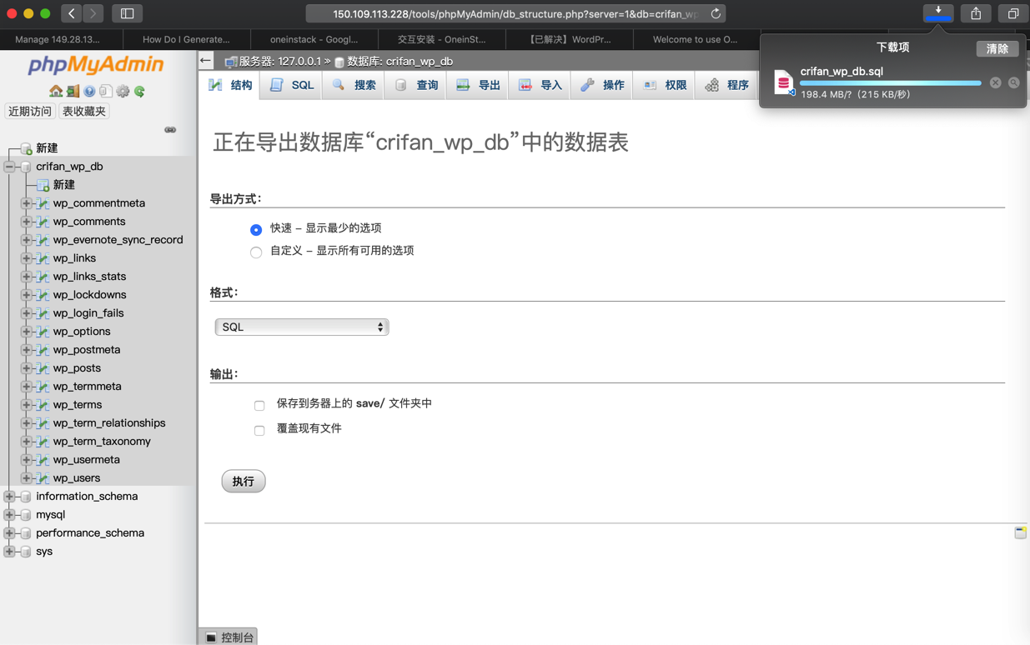Screen dimensions: 1030x645
Task: Toggle Safari downloads toolbar button
Action: (938, 13)
